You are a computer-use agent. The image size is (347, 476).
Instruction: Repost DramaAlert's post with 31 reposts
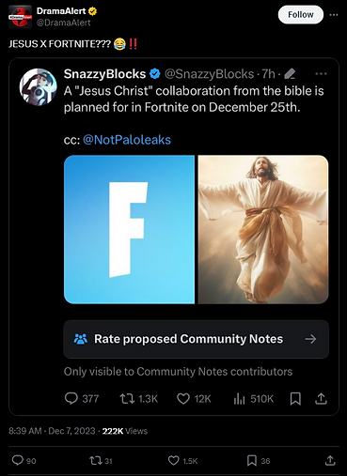click(101, 461)
